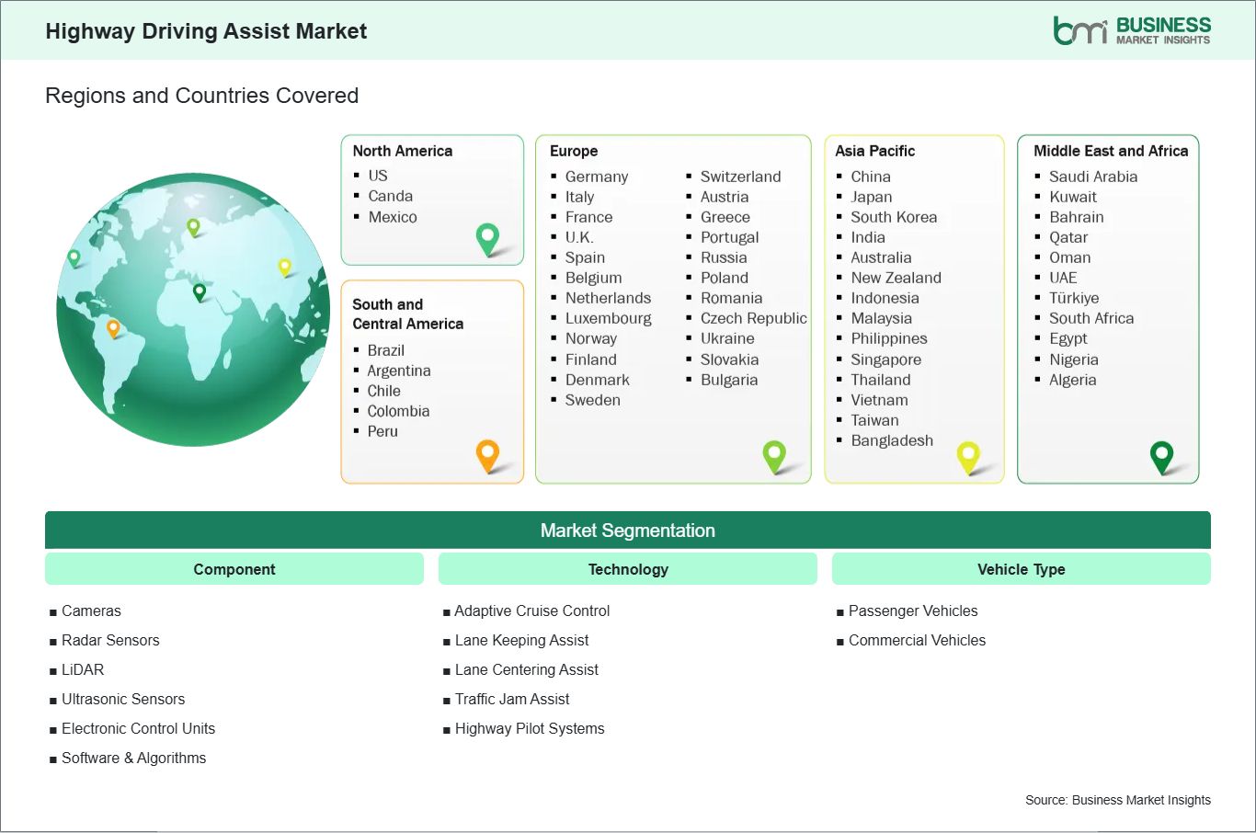Click the 'Highway Driving Assist Market' title
The image size is (1256, 833).
[206, 31]
